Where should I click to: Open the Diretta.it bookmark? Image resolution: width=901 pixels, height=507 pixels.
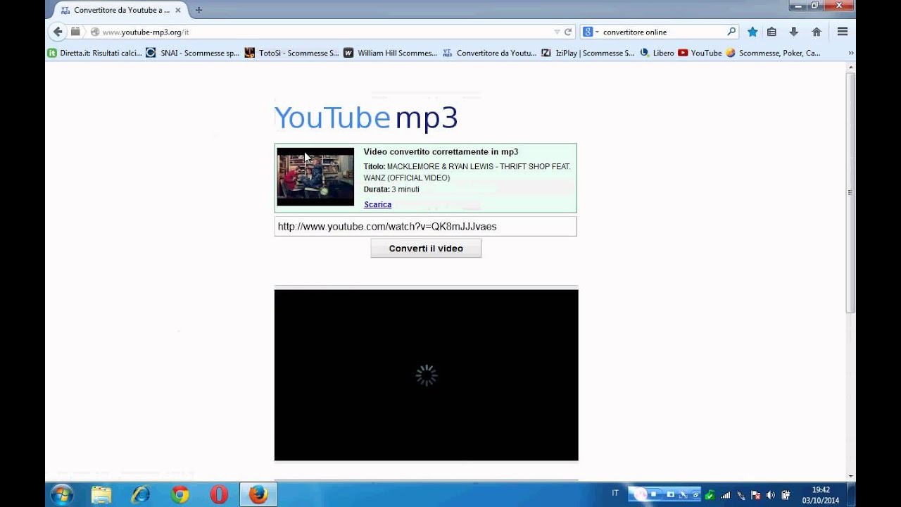(x=94, y=53)
